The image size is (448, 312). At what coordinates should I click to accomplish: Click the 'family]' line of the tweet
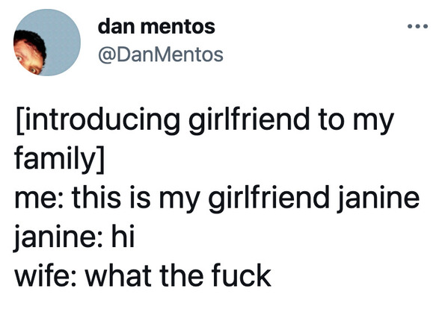(x=59, y=160)
